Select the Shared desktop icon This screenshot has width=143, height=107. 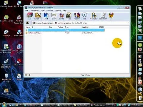point(19,77)
